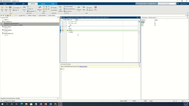Click the Save disk icon
This screenshot has height=106, width=189.
[10, 7]
